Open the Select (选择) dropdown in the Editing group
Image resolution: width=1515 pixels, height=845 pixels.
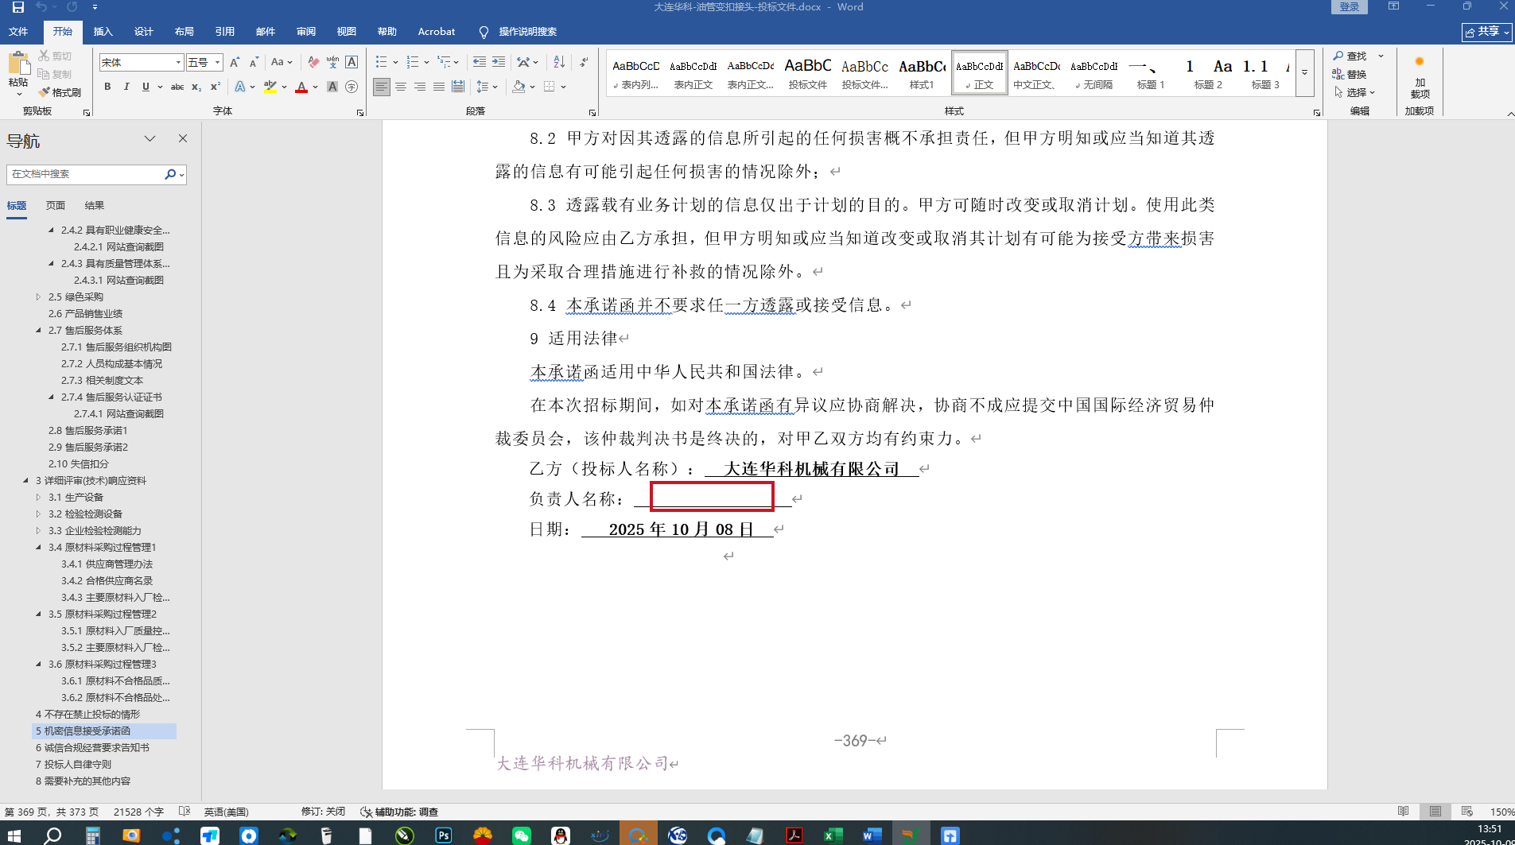point(1354,92)
